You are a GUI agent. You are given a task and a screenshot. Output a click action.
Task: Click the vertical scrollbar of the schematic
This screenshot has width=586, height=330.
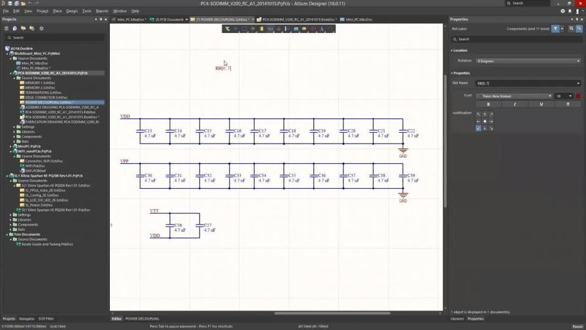[x=445, y=141]
